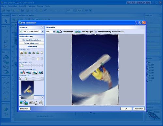Switch to Farben & Belichtung section
This screenshot has width=163, height=126.
click(32, 43)
